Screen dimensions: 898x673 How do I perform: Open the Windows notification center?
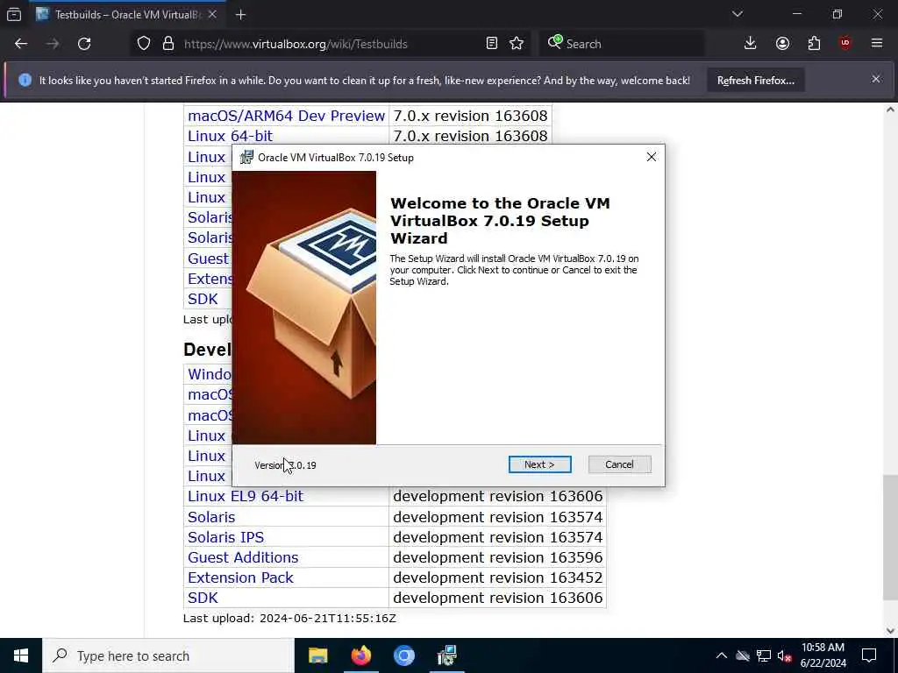(x=869, y=655)
